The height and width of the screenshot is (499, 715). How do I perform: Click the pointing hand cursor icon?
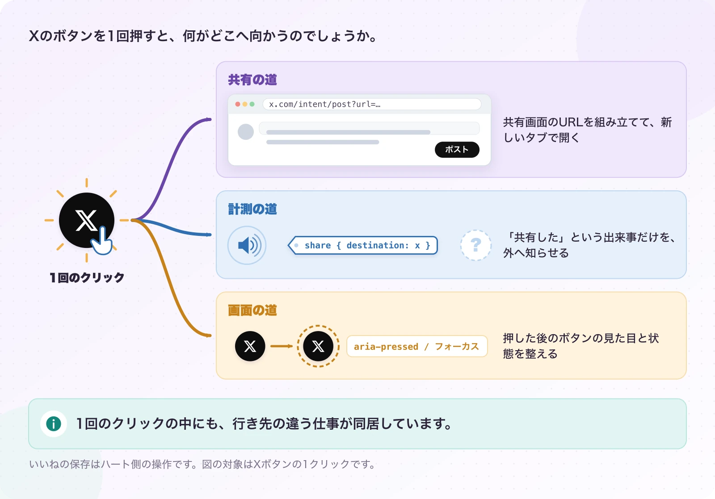[x=102, y=240]
